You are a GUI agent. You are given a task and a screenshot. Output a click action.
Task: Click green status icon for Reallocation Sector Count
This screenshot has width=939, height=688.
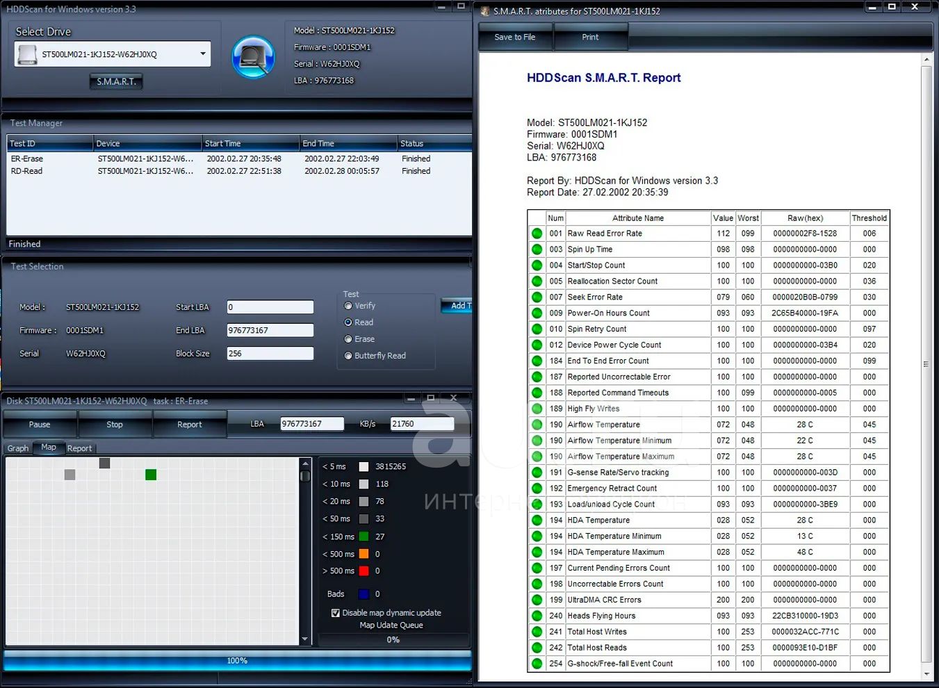[537, 281]
